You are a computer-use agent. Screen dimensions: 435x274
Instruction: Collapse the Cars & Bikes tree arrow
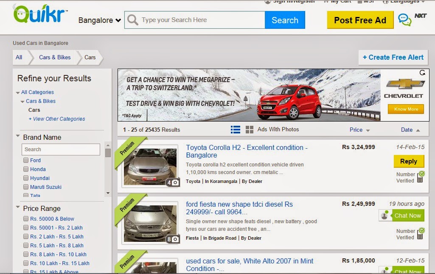22,102
